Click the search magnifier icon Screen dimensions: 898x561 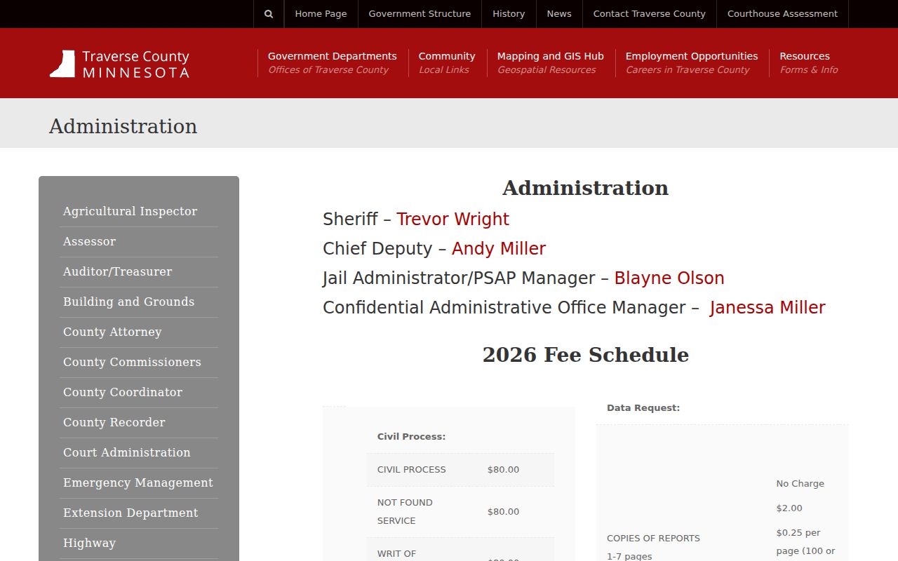tap(269, 14)
